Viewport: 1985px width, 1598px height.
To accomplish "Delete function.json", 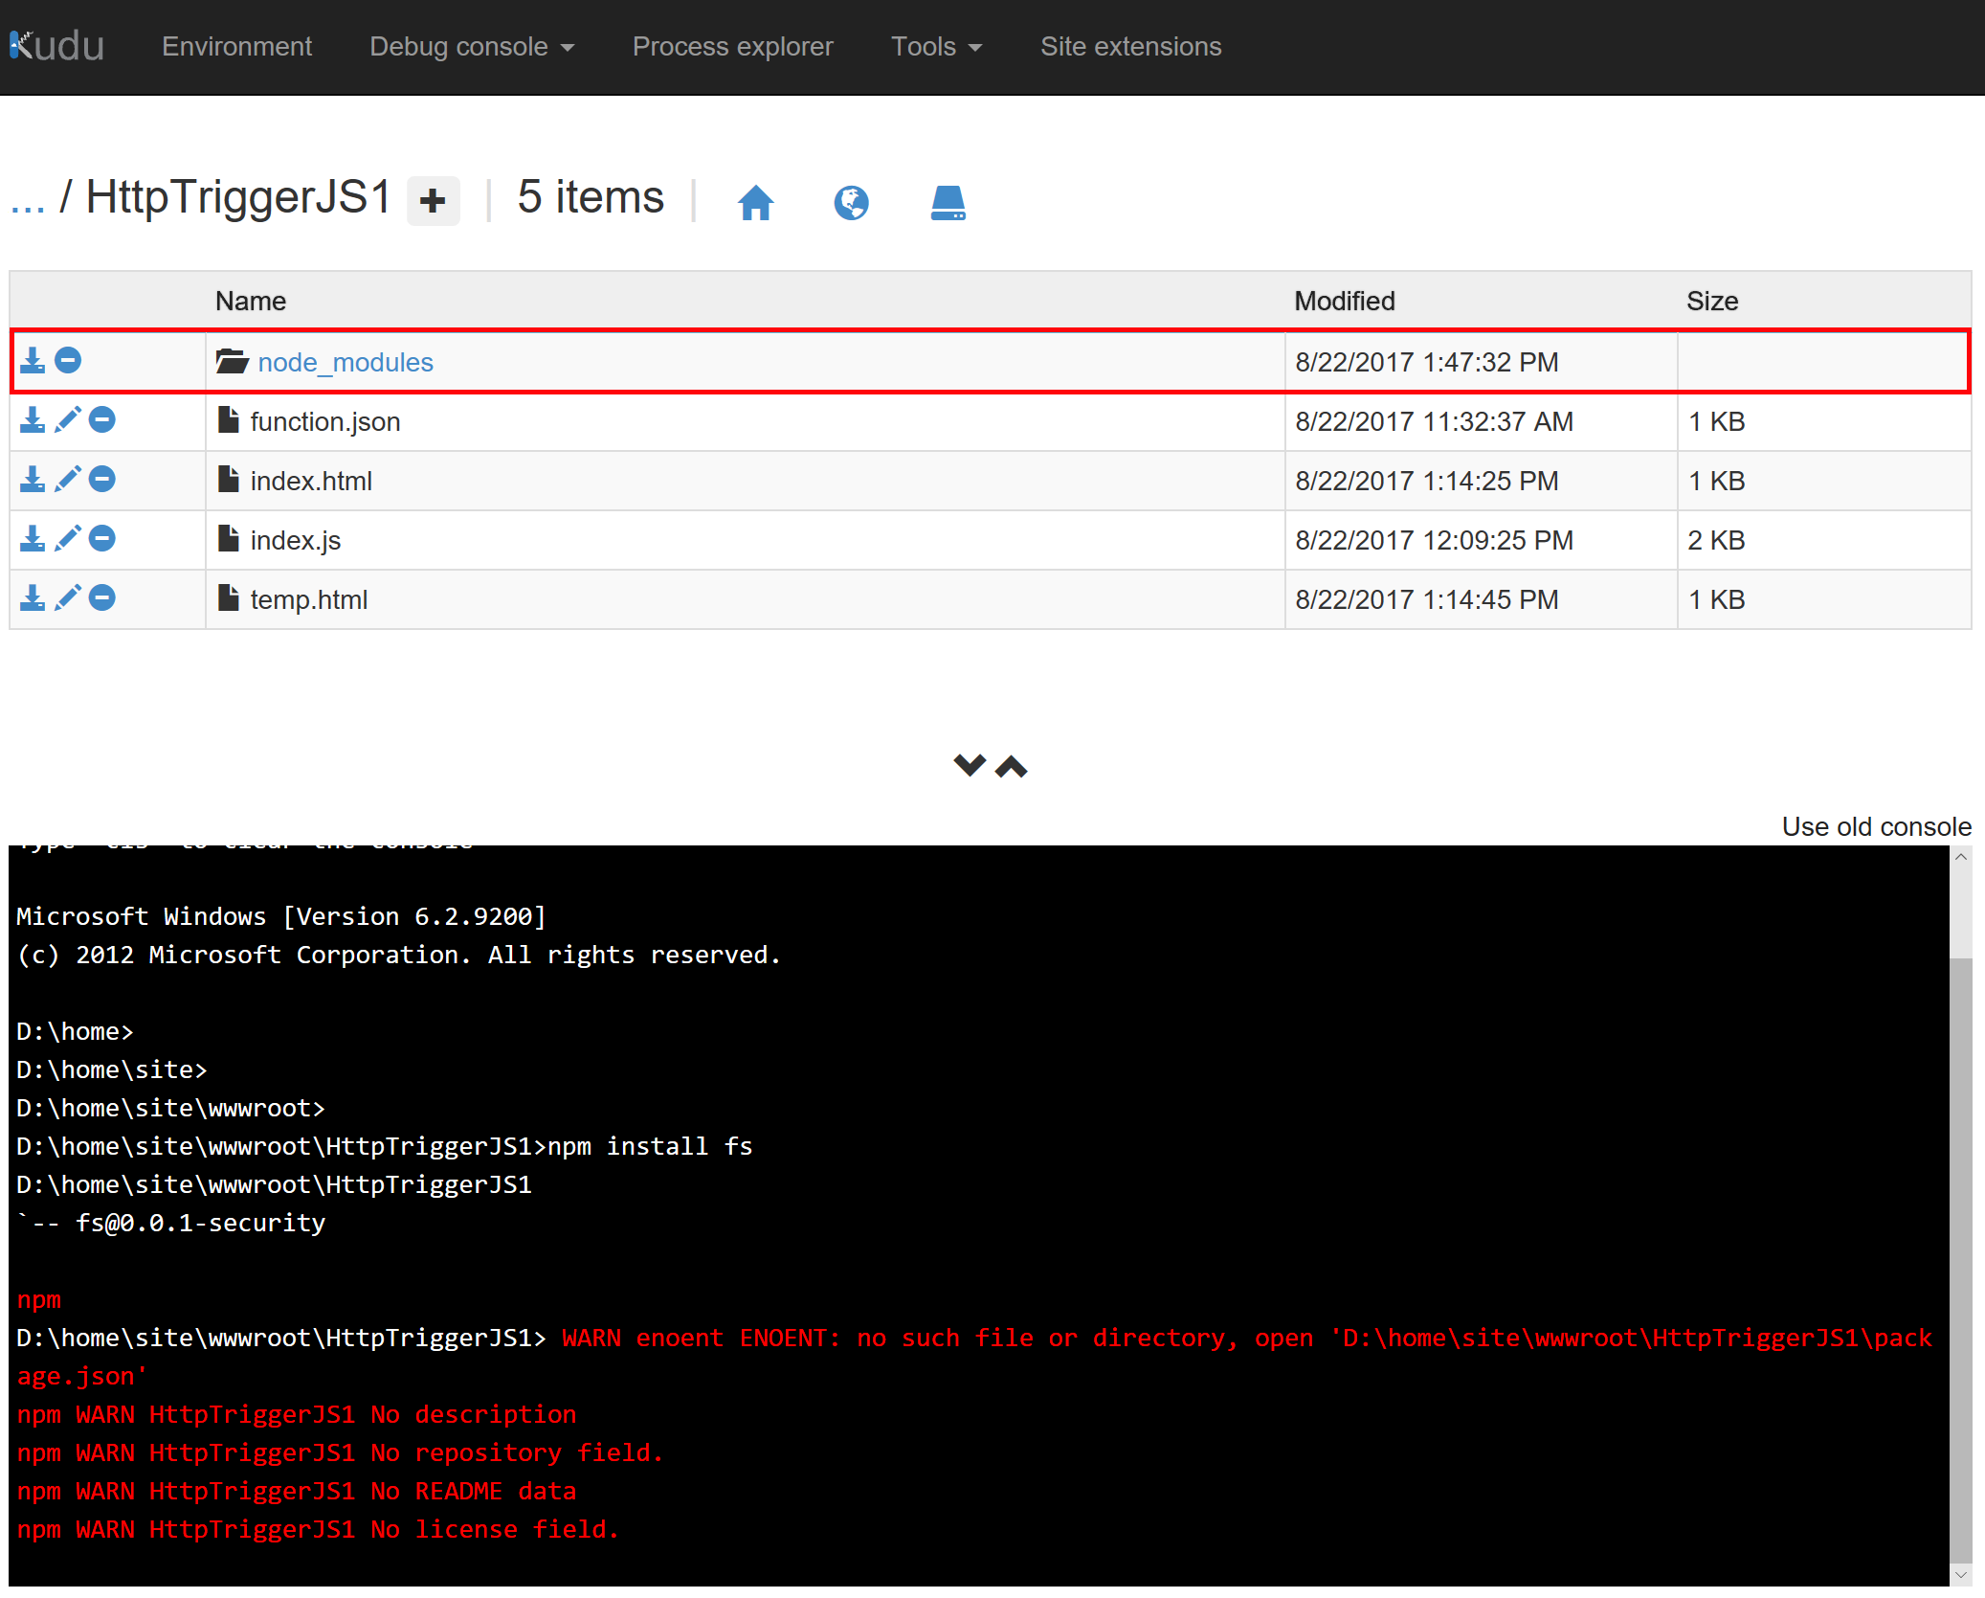I will [102, 419].
